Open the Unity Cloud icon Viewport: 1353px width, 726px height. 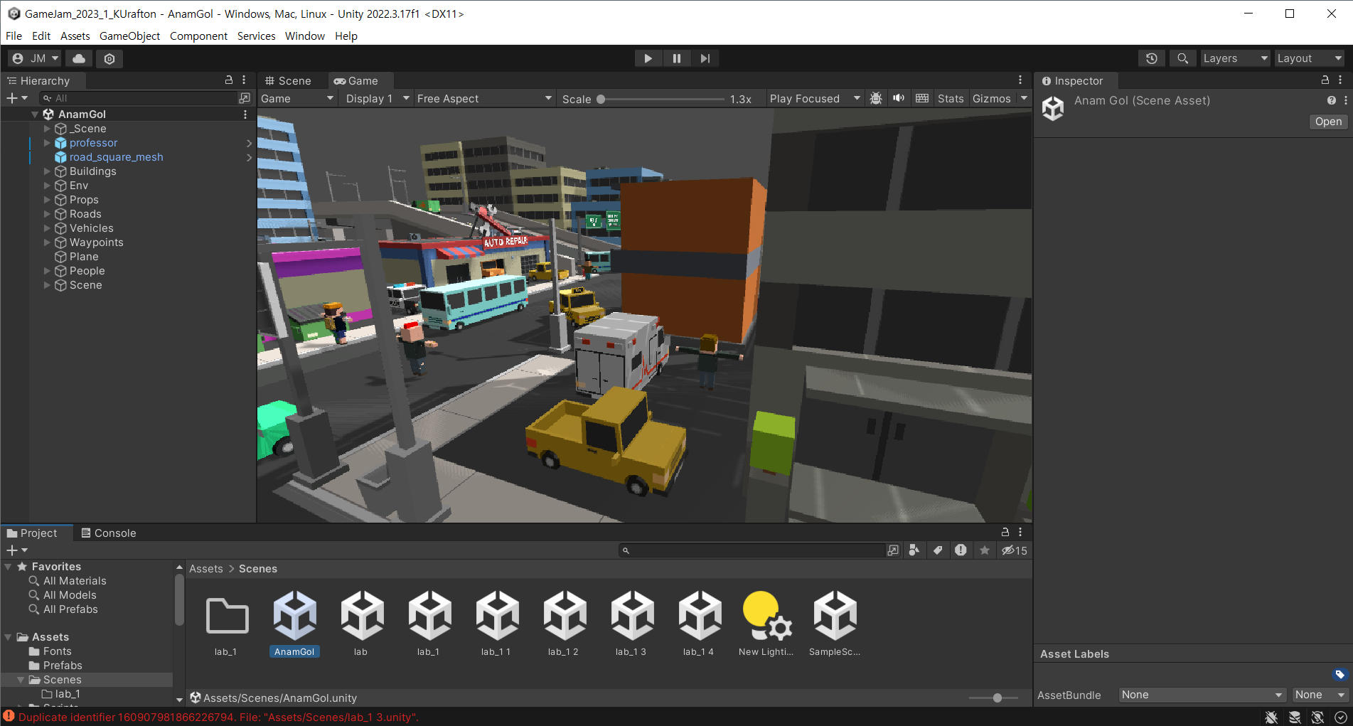pos(79,58)
